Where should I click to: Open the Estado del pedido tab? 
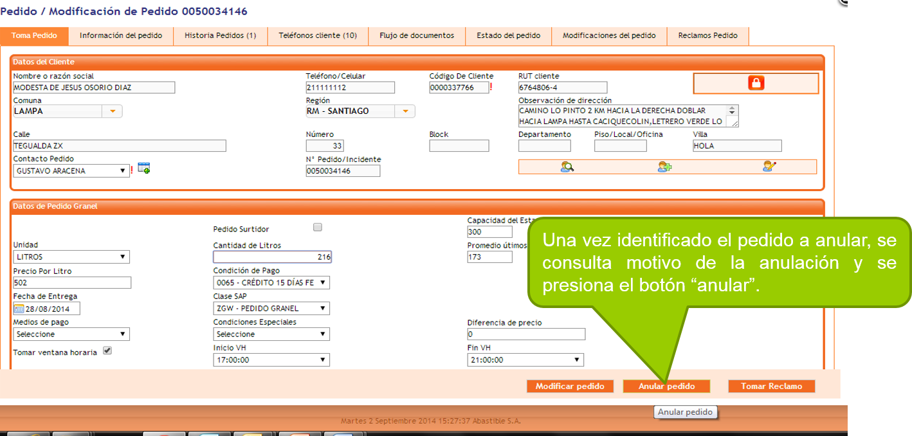[508, 36]
